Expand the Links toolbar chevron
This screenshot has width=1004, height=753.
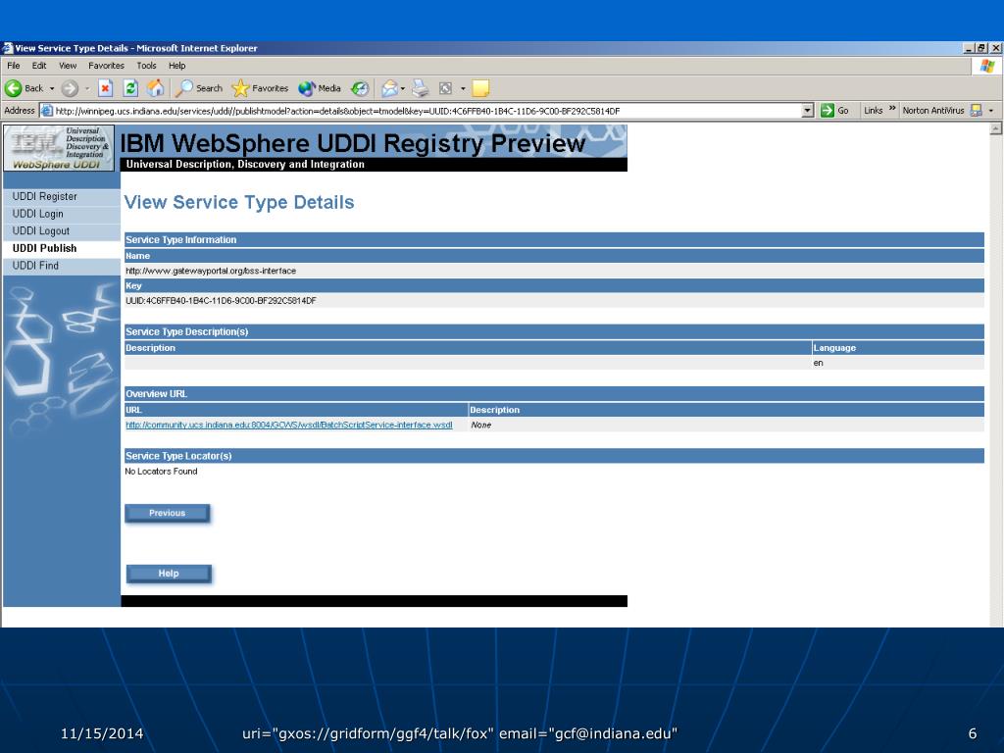pos(892,109)
